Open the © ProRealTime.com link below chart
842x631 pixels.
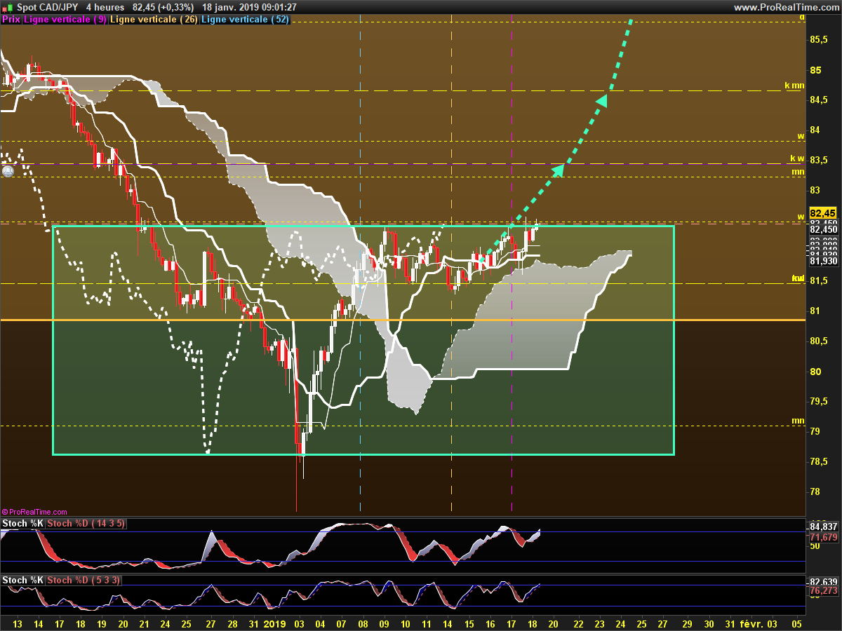coord(35,512)
